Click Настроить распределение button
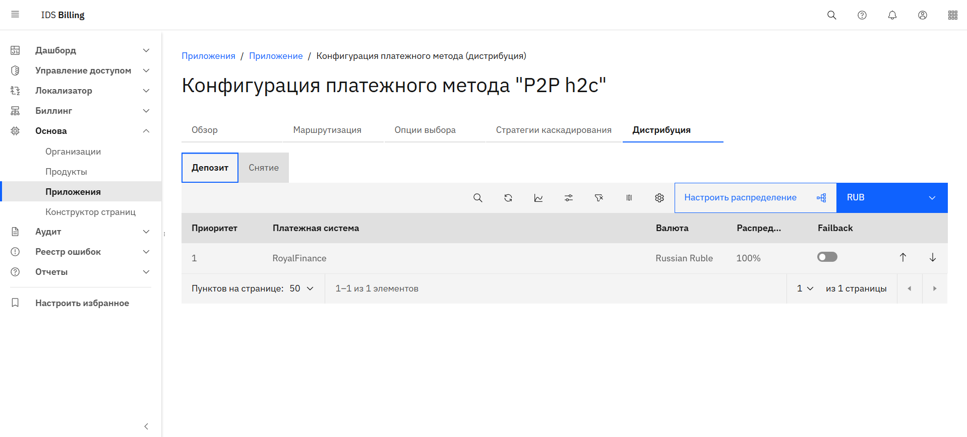This screenshot has height=437, width=967. tap(755, 198)
